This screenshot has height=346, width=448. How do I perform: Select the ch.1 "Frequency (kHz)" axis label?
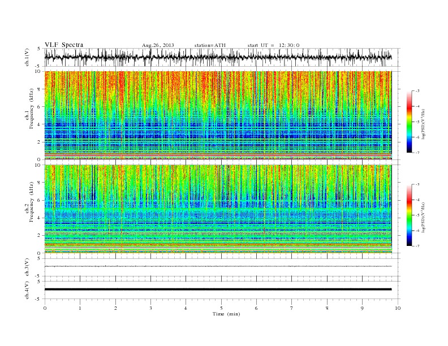(32, 109)
